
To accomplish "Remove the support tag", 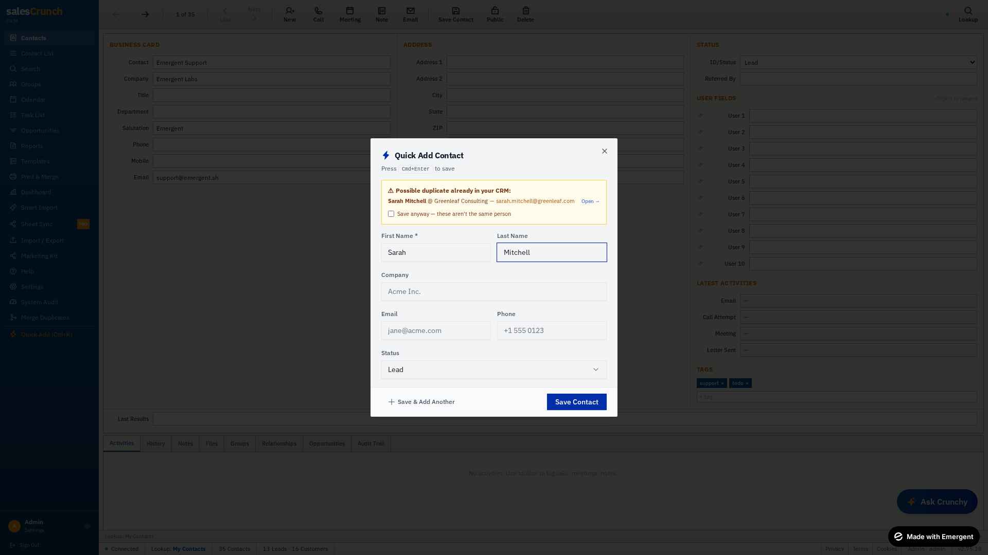I will (722, 383).
